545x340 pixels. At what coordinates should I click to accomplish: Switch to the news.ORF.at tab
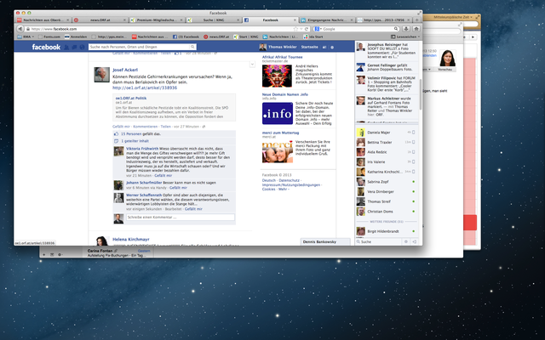100,20
